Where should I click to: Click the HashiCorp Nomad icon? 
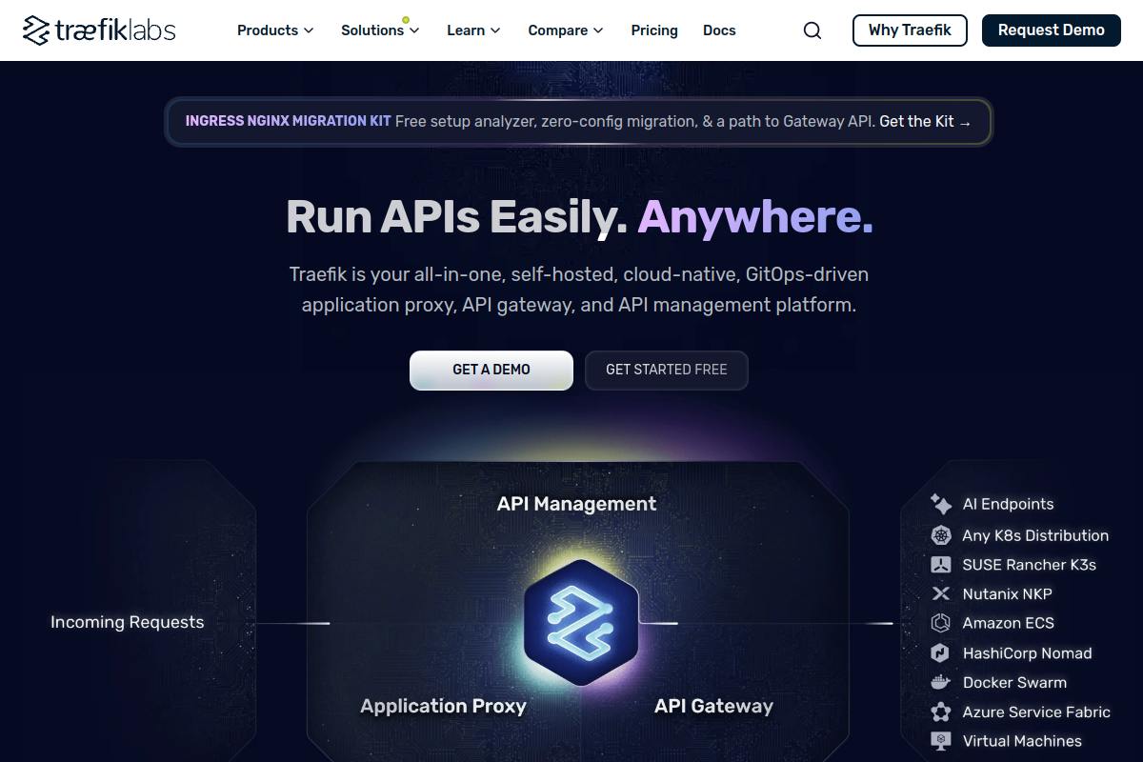(x=941, y=653)
